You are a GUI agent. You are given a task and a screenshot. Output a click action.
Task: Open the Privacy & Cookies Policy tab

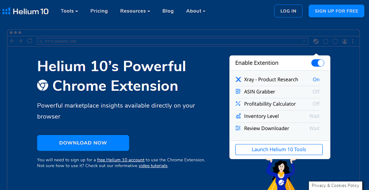336,186
